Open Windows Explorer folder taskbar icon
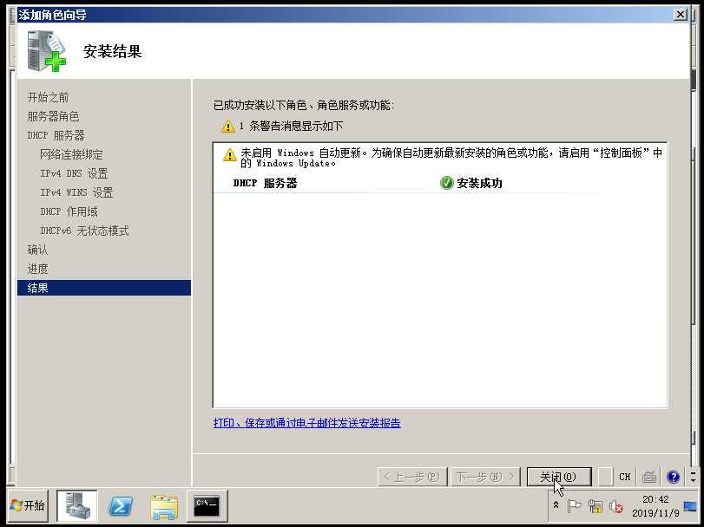The image size is (704, 527). (x=164, y=506)
